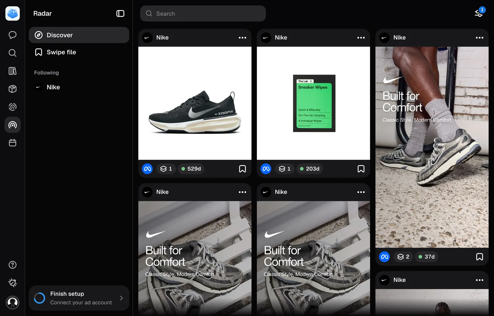Screen dimensions: 494x316
Task: Select the Discover menu item
Action: click(x=79, y=35)
